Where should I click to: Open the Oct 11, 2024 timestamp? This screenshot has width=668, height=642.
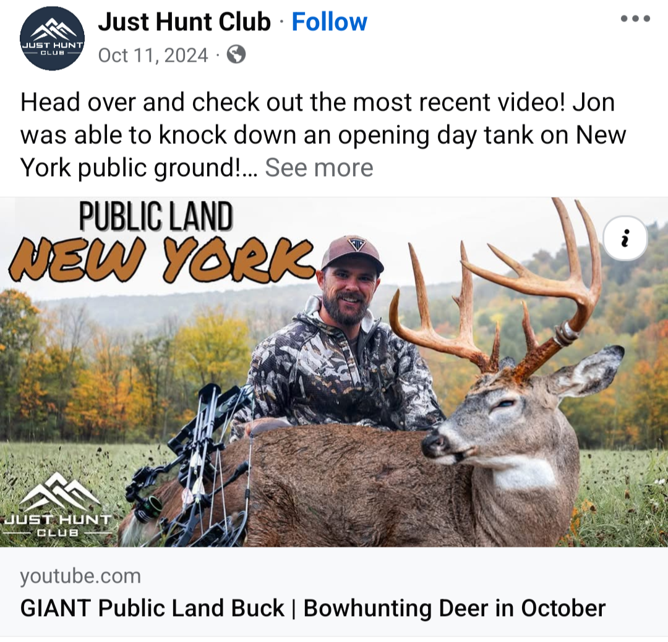[x=153, y=56]
